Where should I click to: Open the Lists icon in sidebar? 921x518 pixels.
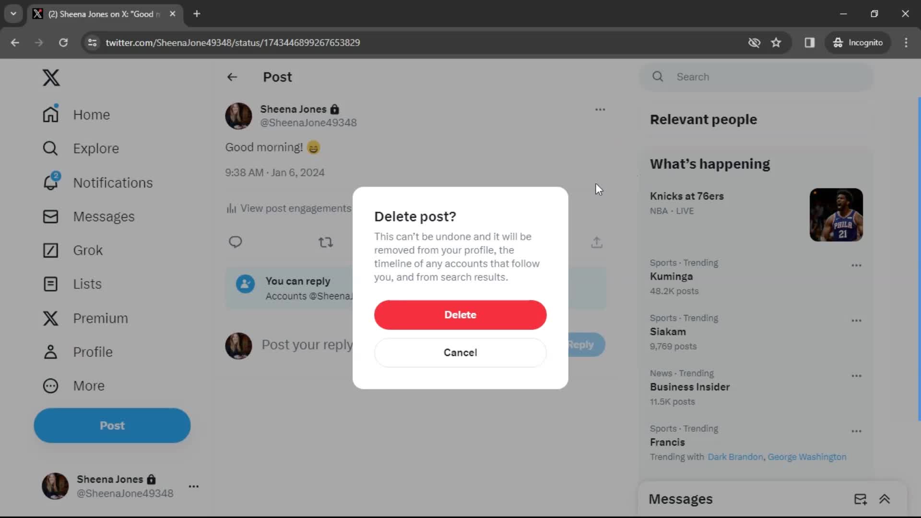pyautogui.click(x=50, y=284)
